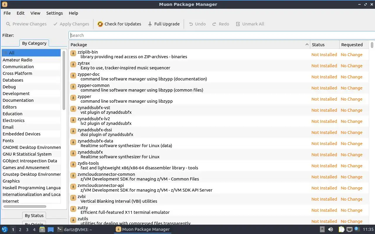Screen dimensions: 375x234
Task: Click the package icon next to zytrax
Action: click(x=73, y=64)
